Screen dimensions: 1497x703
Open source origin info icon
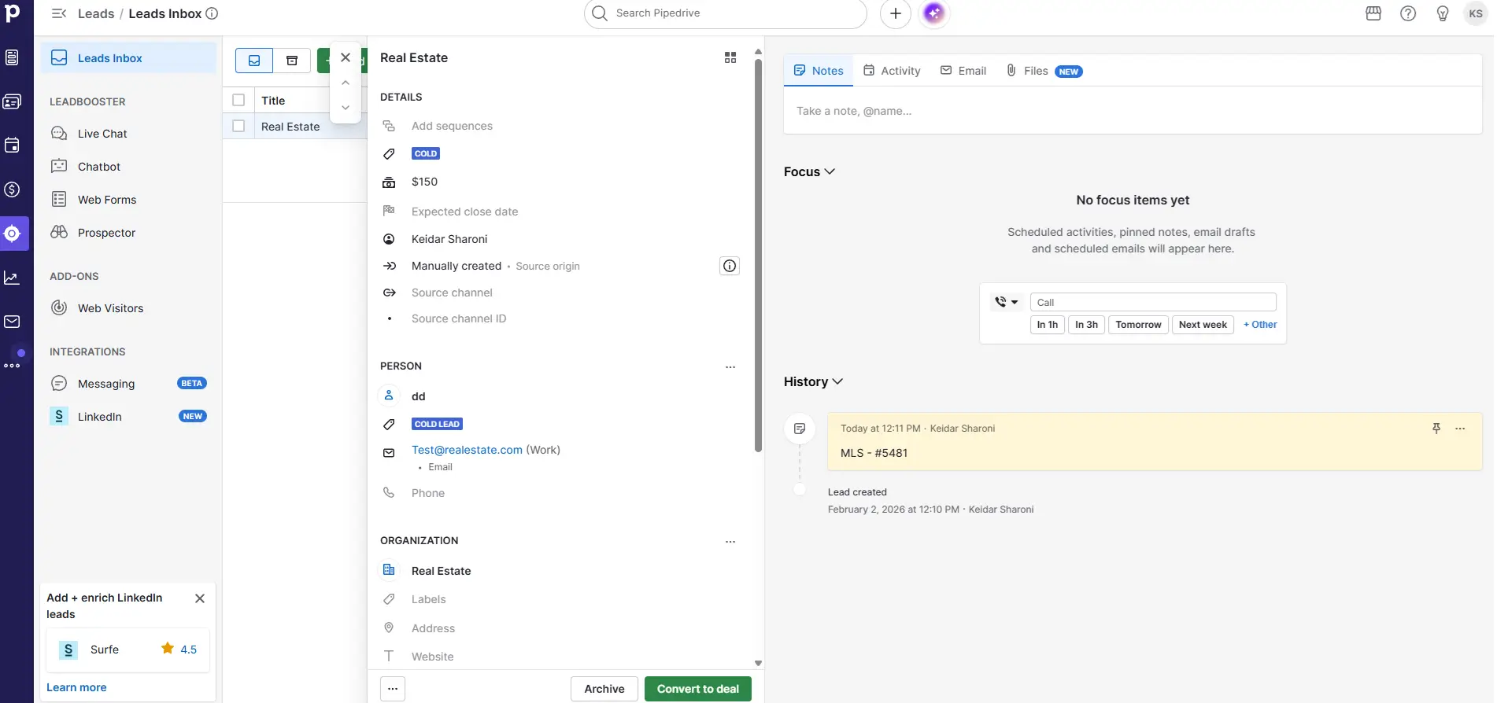click(x=730, y=266)
